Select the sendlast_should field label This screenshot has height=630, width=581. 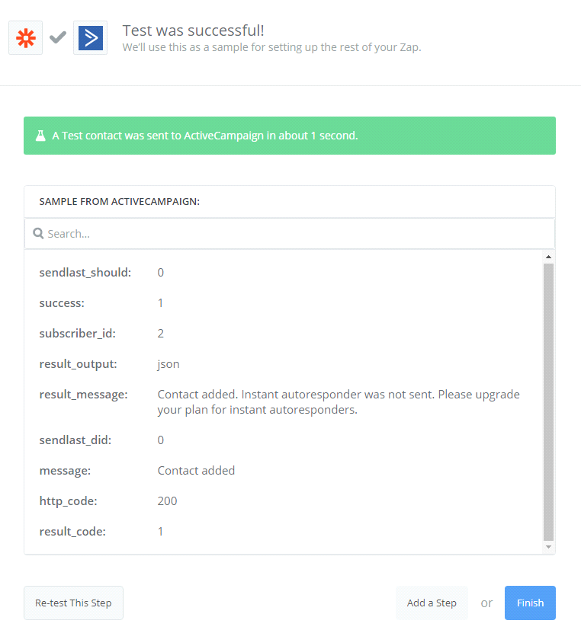pyautogui.click(x=85, y=272)
